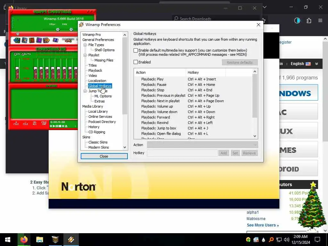
Task: Click the hotkey list scroll down arrow
Action: [255, 136]
